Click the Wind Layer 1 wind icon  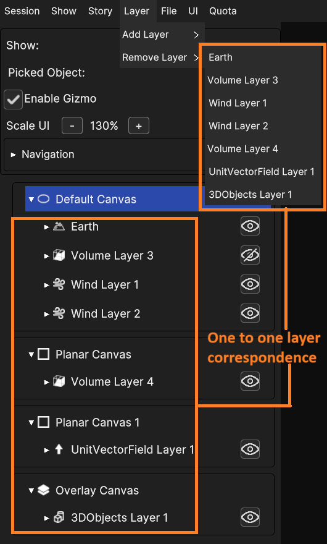pyautogui.click(x=59, y=285)
